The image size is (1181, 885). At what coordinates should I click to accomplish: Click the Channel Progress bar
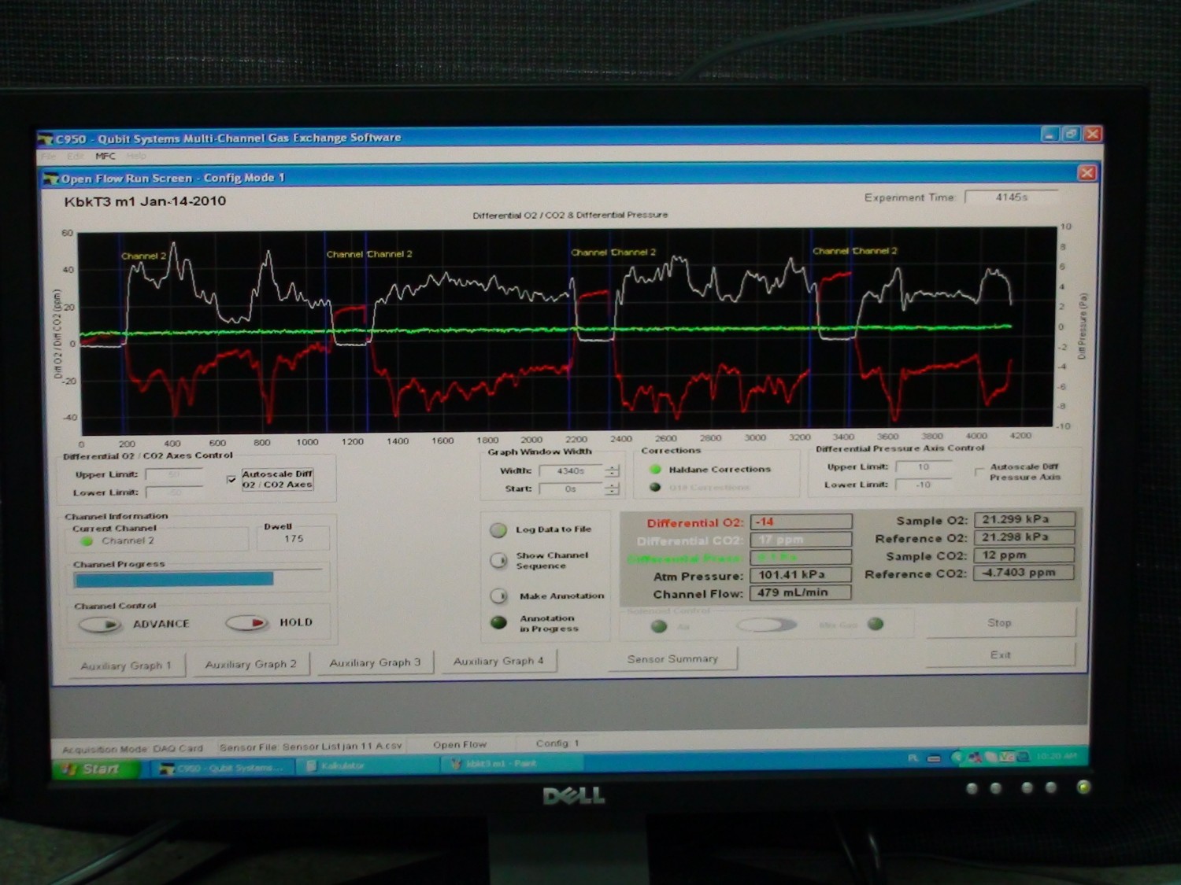coord(199,579)
